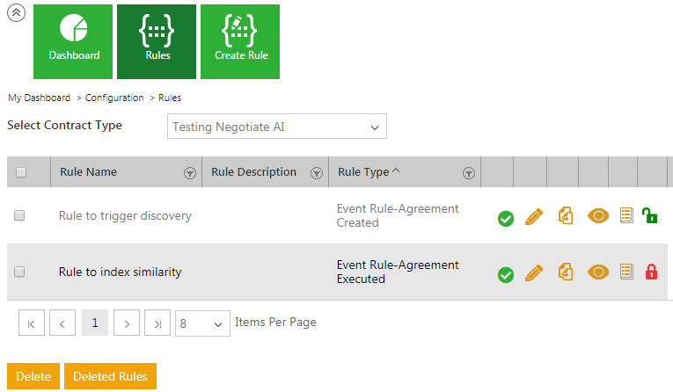Click the red locked padlock icon
The width and height of the screenshot is (673, 392).
tap(651, 272)
